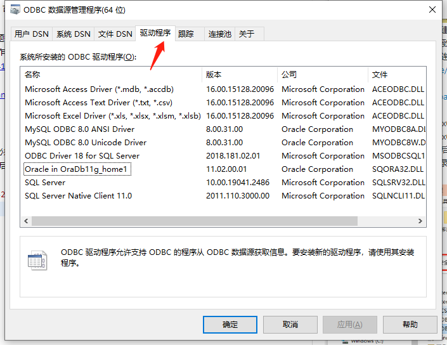Viewport: 447px width, 345px height.
Task: Click the horizontal scrollbar left arrow
Action: 26,221
